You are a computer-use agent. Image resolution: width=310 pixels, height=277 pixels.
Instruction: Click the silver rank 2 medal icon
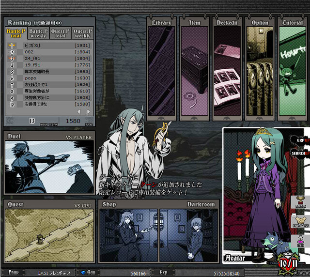12,52
